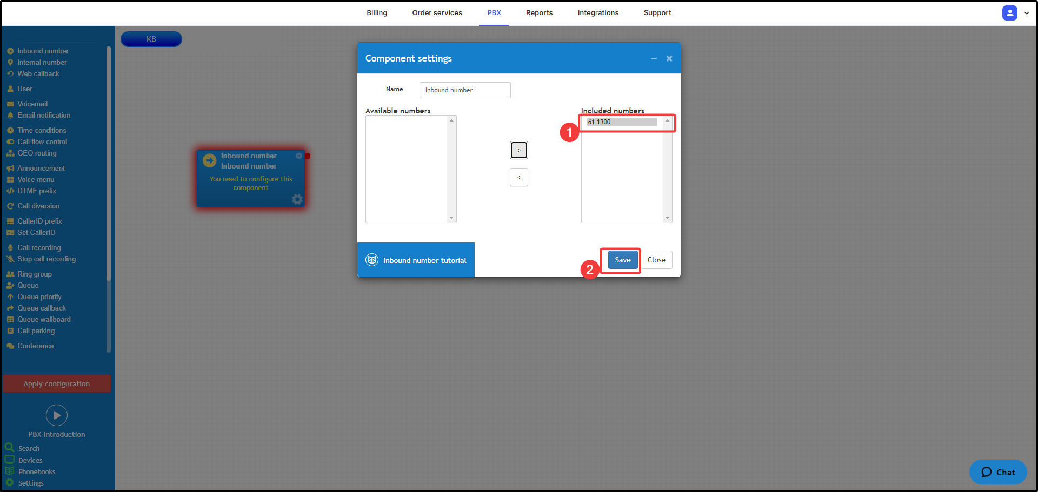1038x492 pixels.
Task: Open Settings gear icon in sidebar
Action: point(10,482)
